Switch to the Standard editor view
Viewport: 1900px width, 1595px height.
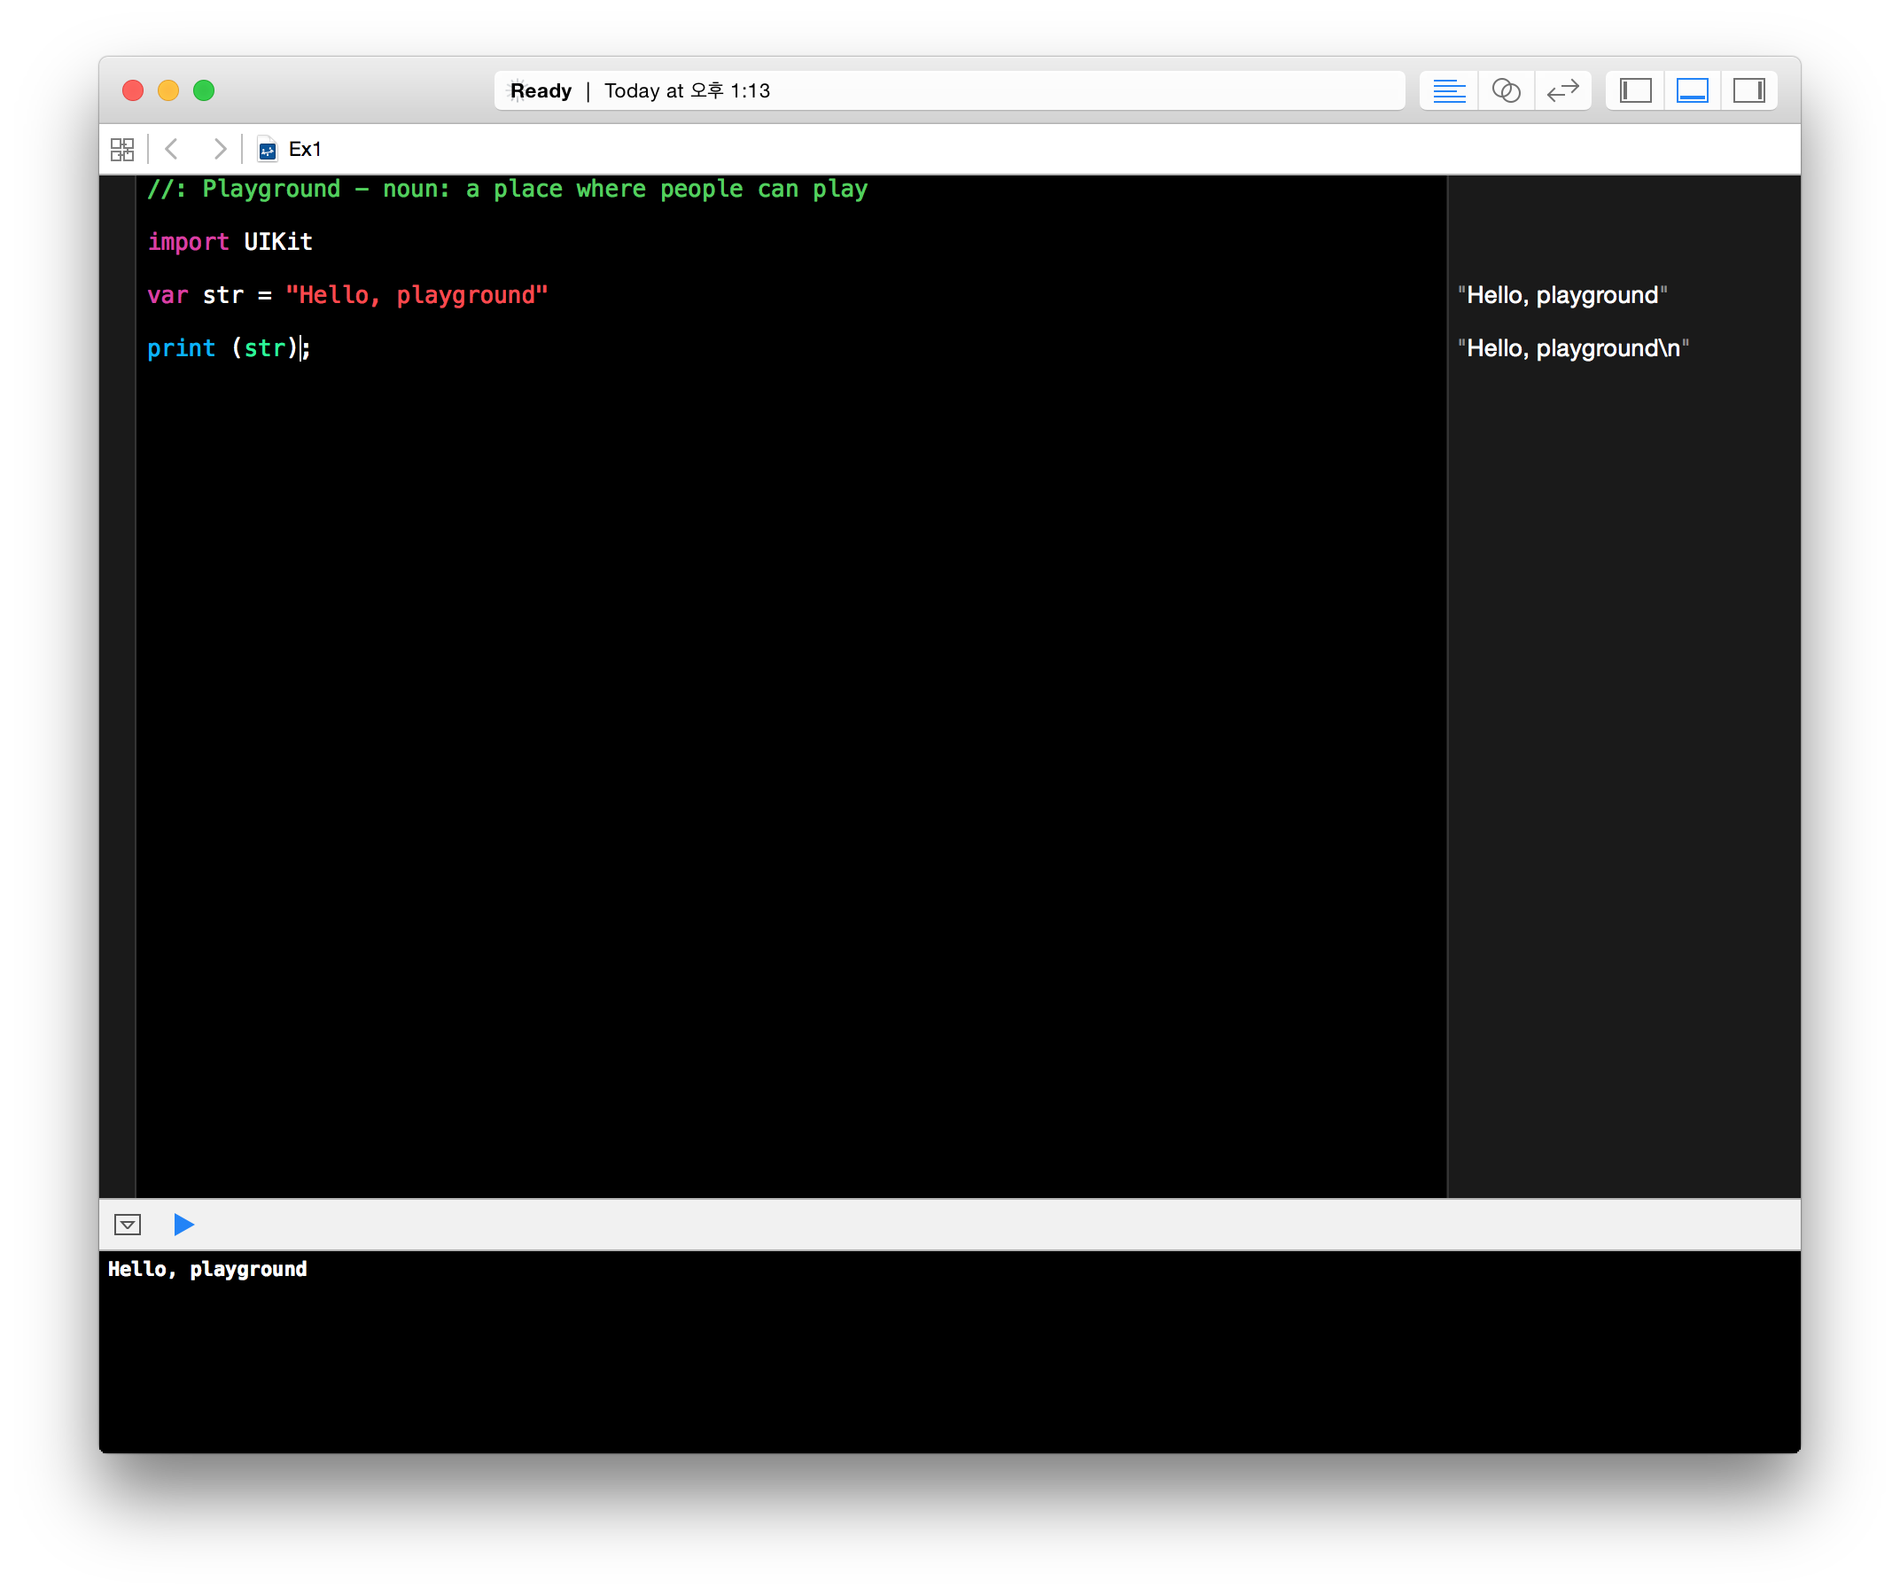1449,90
